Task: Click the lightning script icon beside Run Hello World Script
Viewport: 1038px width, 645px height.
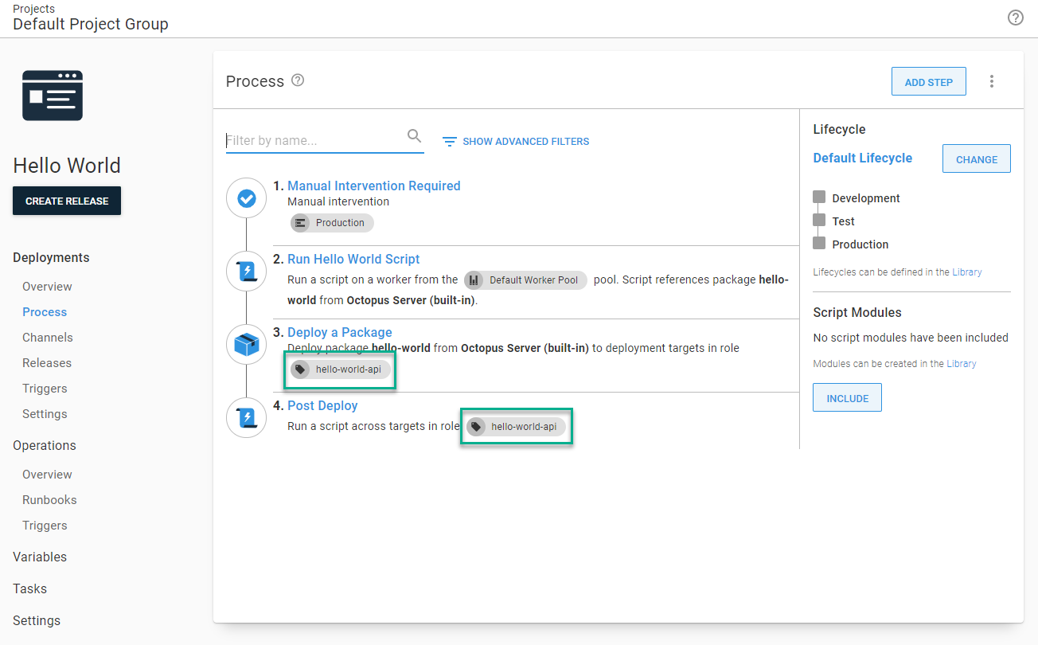Action: tap(246, 271)
